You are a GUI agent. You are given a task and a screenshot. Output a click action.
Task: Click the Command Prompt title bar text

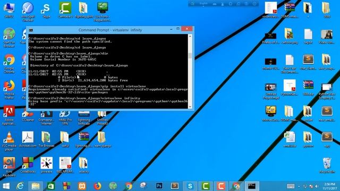pos(110,30)
